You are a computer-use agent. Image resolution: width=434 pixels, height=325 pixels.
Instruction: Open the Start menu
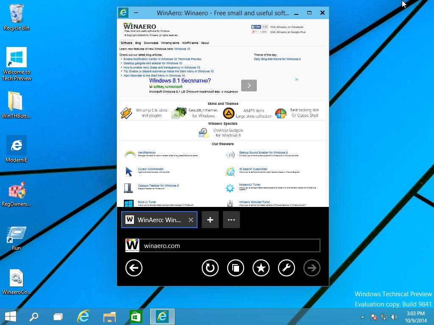pos(11,317)
